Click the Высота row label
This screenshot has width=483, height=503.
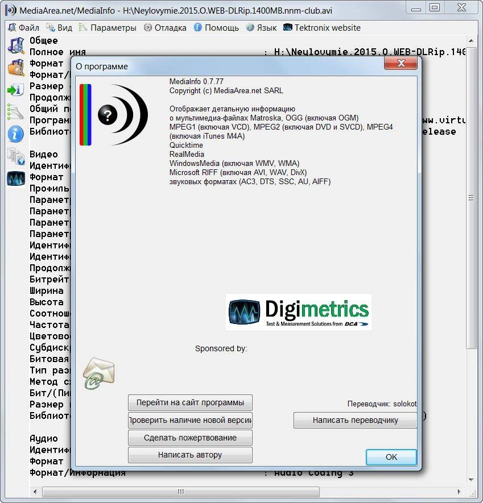[x=47, y=302]
